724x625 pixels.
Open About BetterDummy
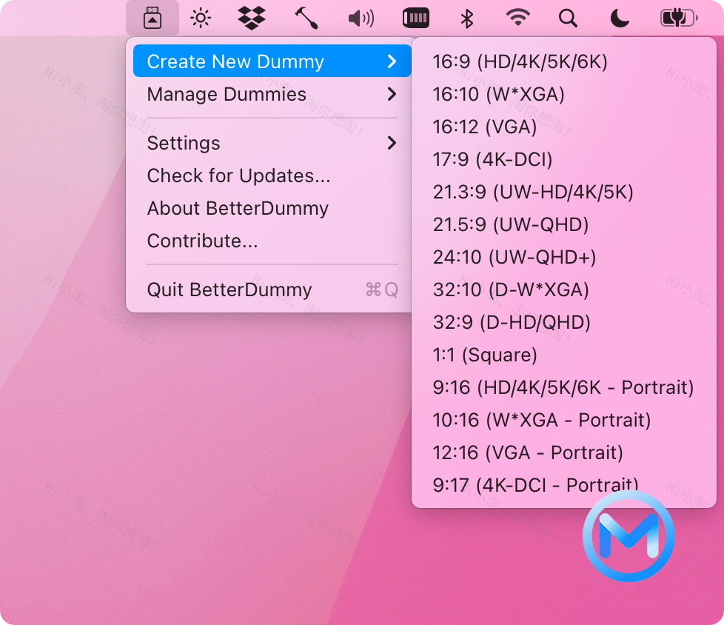(237, 208)
